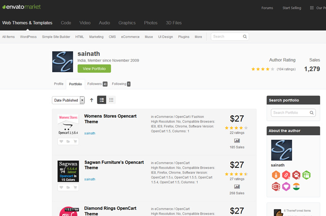Click the large sainath profile avatar in header
The image size is (326, 216).
[63, 62]
